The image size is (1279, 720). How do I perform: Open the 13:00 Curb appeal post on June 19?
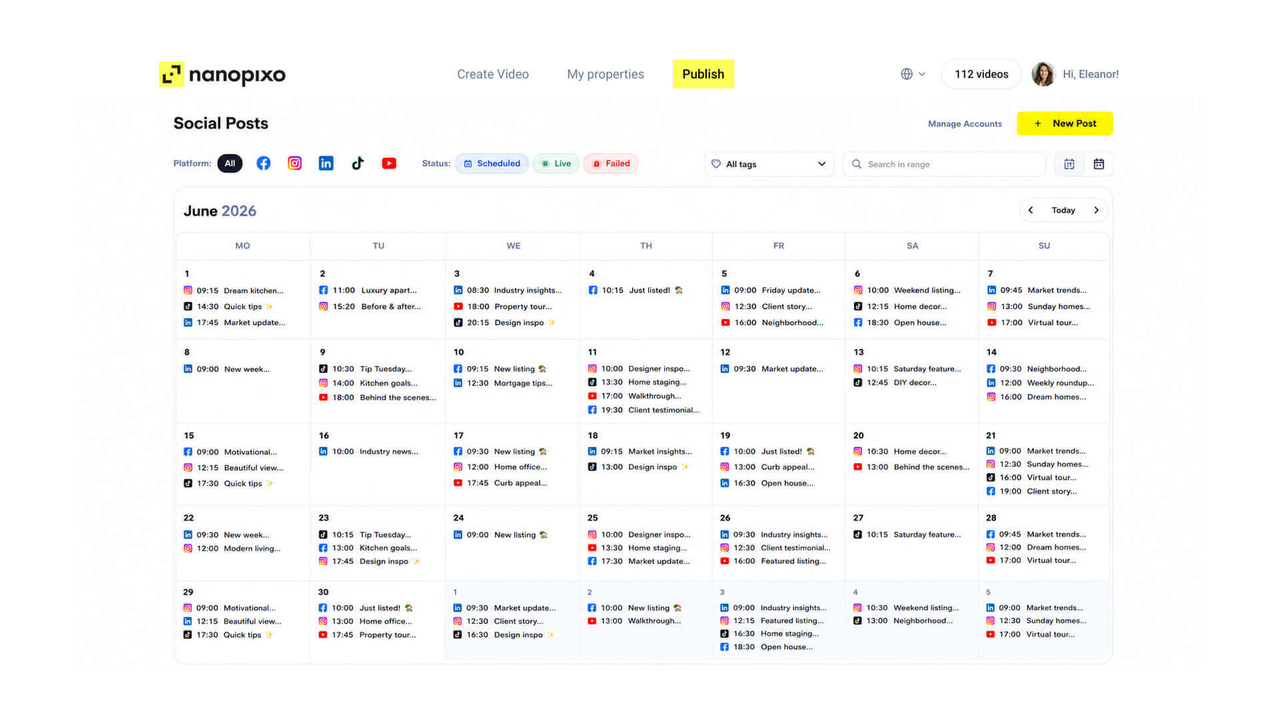(767, 467)
